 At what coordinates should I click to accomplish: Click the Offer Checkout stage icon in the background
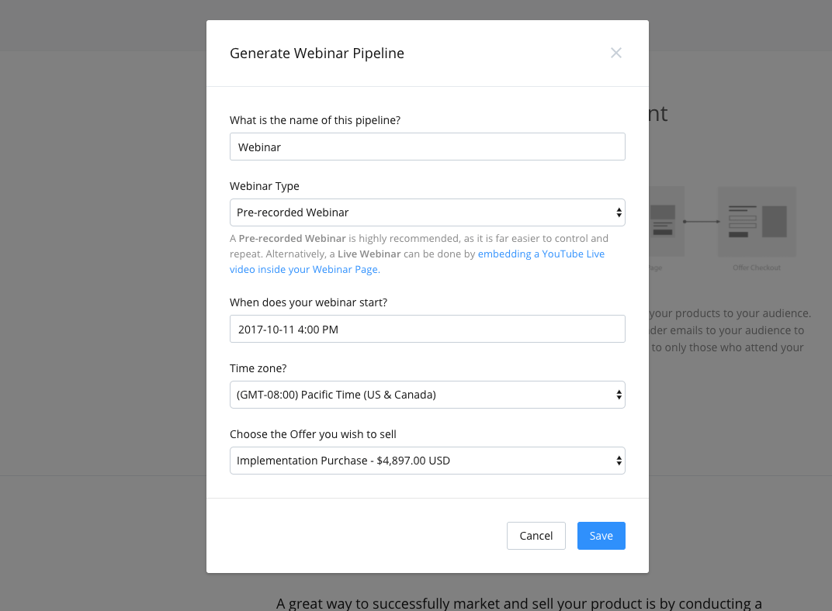(x=757, y=222)
